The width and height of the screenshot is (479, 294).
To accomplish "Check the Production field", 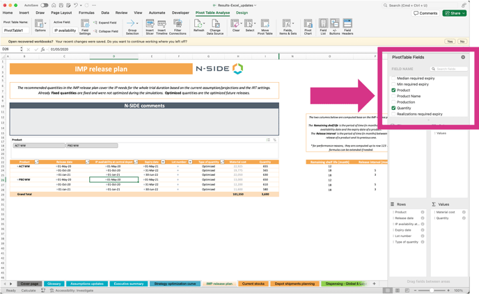I will [393, 102].
